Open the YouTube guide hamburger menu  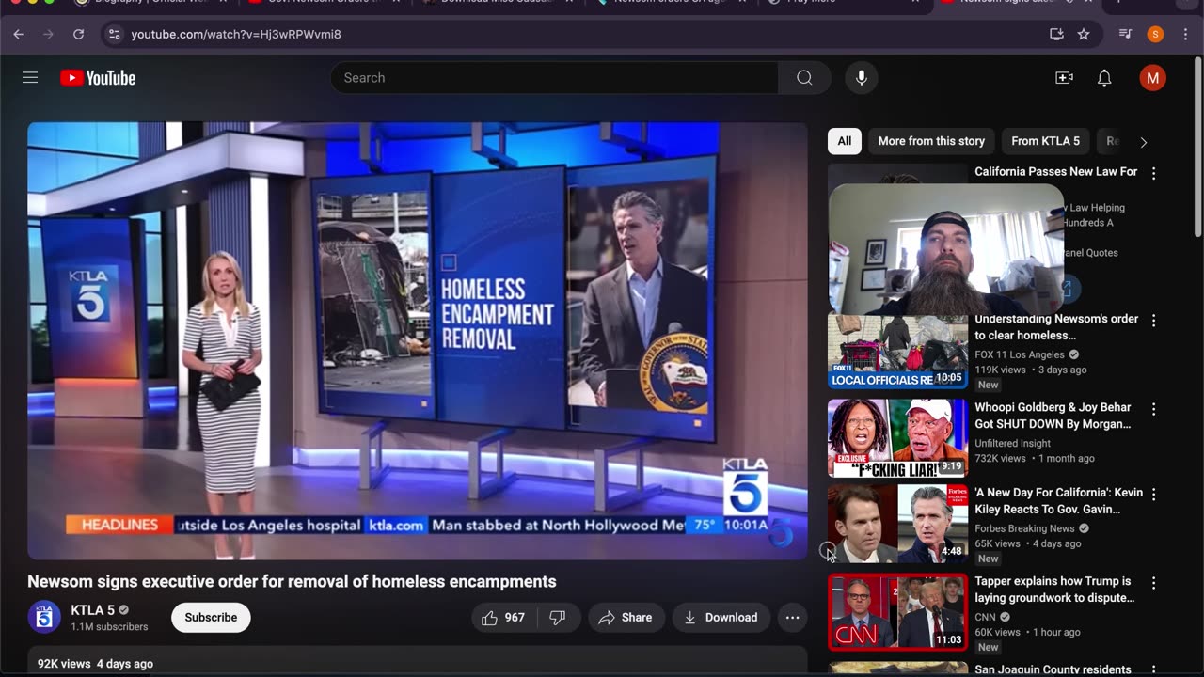(30, 78)
